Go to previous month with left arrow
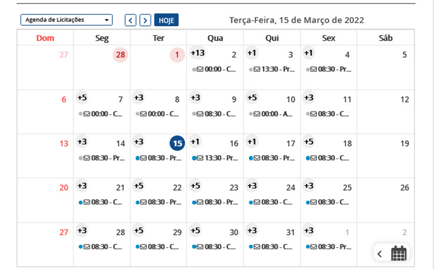This screenshot has width=434, height=269. [x=130, y=20]
